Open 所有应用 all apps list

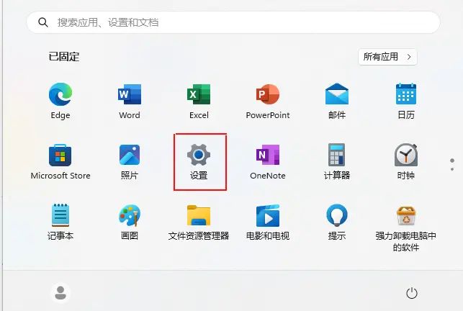point(387,57)
